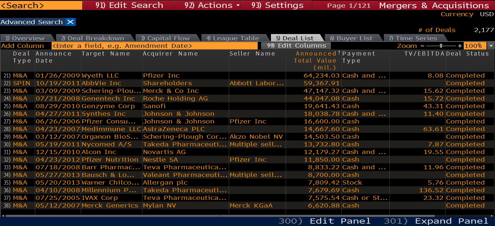Select IVAX Corp target

(x=100, y=198)
